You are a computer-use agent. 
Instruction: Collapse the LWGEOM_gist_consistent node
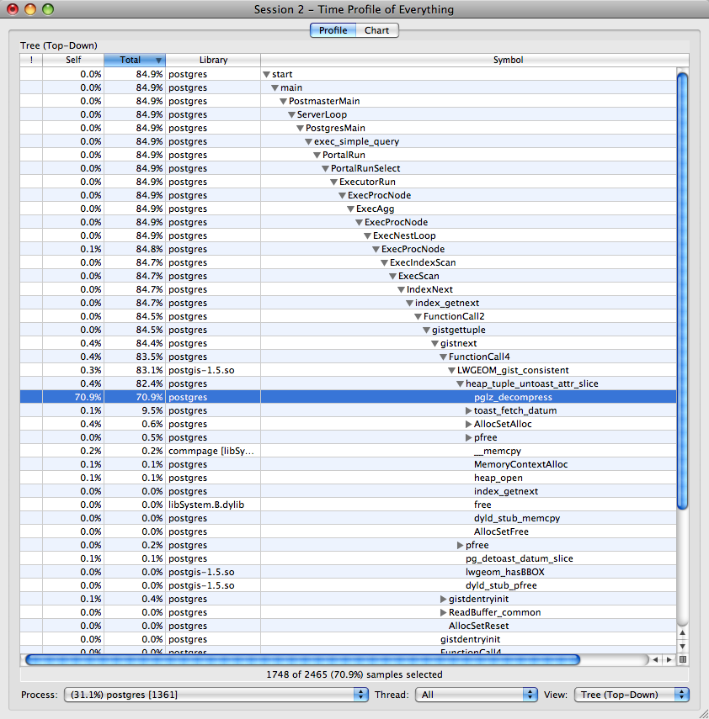click(x=452, y=370)
